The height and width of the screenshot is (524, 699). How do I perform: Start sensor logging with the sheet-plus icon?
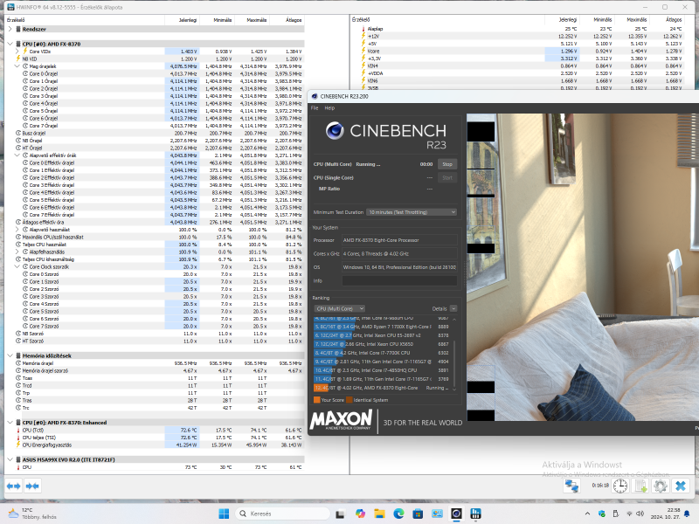tap(640, 486)
